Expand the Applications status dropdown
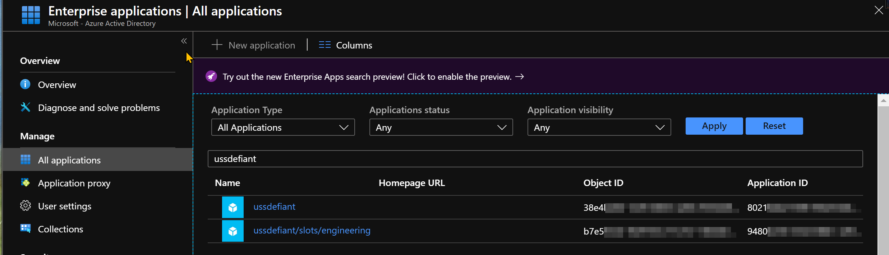889x255 pixels. [x=441, y=128]
